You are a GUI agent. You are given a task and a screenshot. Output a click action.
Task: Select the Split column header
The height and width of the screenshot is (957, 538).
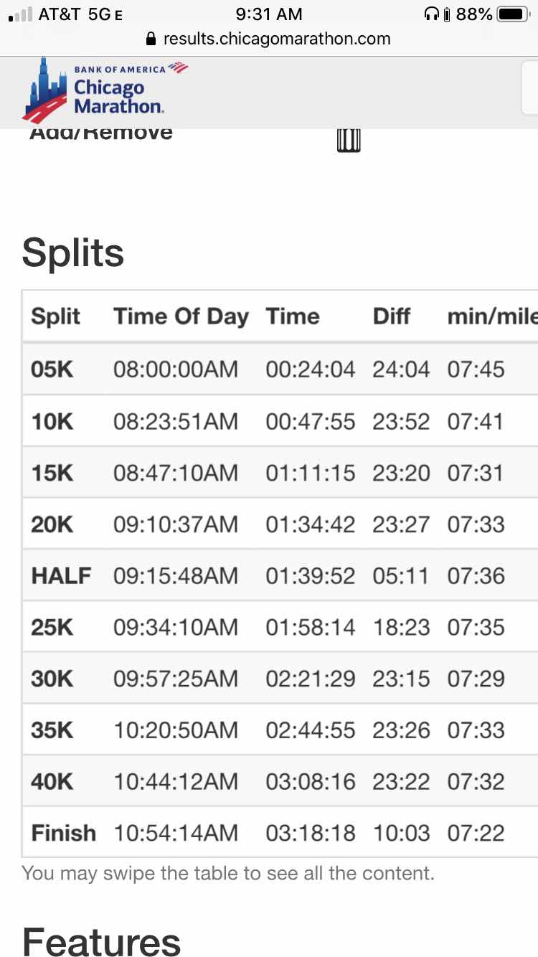click(x=56, y=316)
